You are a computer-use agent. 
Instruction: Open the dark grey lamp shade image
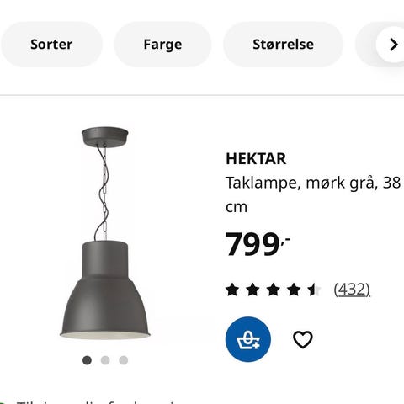[x=105, y=290]
